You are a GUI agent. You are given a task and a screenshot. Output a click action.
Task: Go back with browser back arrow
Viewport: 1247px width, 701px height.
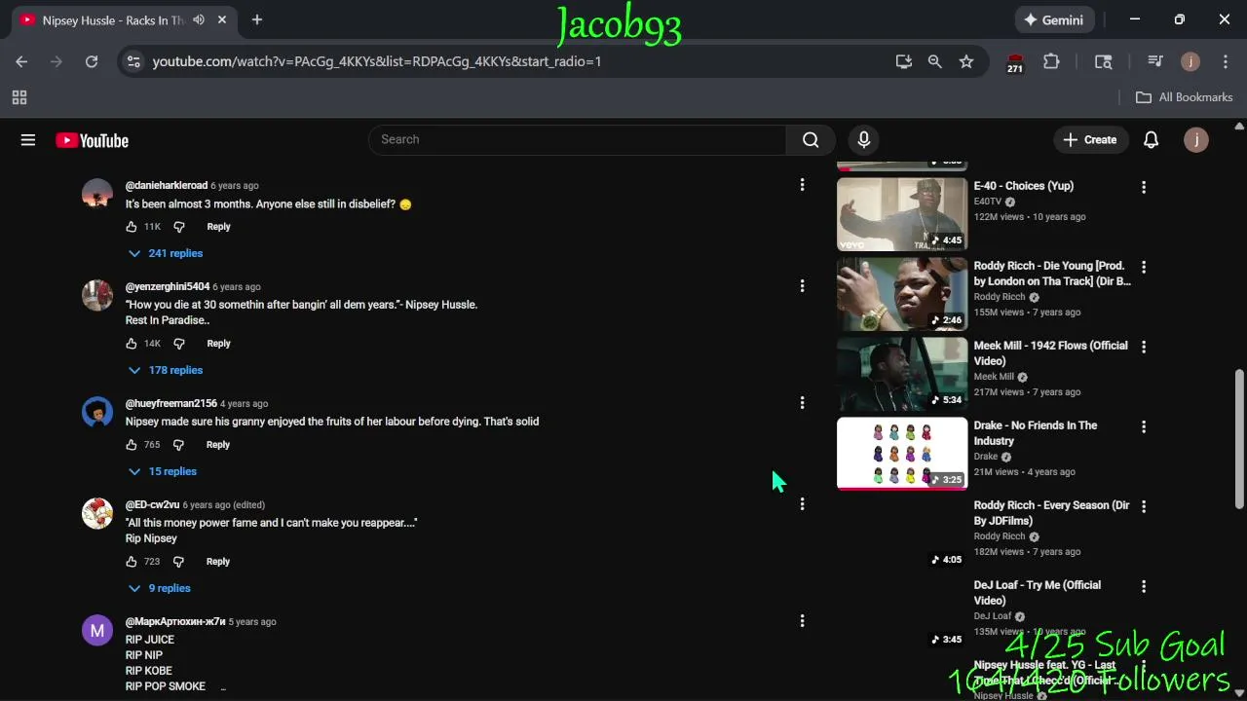[x=21, y=61]
